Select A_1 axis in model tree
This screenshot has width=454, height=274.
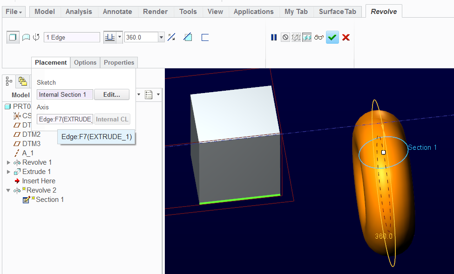(24, 153)
